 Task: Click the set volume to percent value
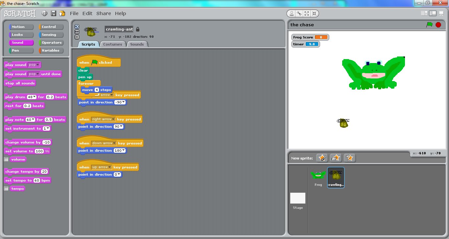(39, 151)
